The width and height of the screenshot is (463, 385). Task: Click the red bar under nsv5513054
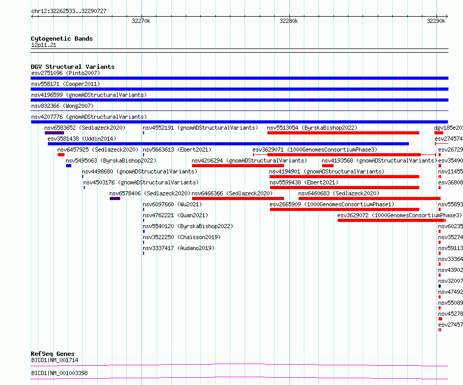[343, 133]
